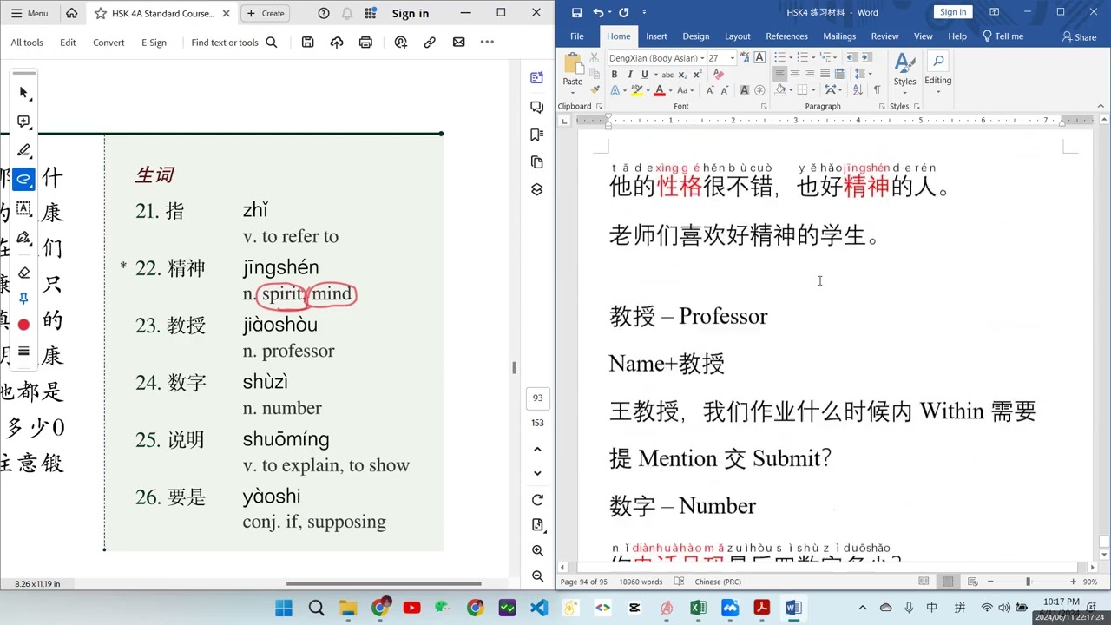Toggle subscript in Word ribbon
The height and width of the screenshot is (625, 1111).
pos(682,75)
